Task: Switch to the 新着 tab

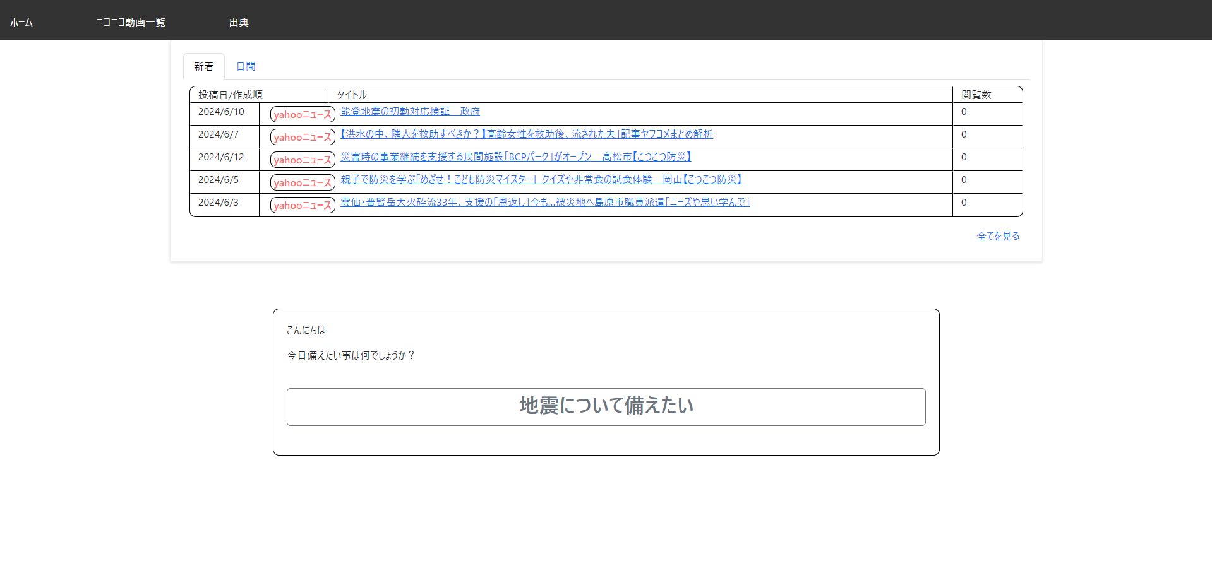Action: [203, 66]
